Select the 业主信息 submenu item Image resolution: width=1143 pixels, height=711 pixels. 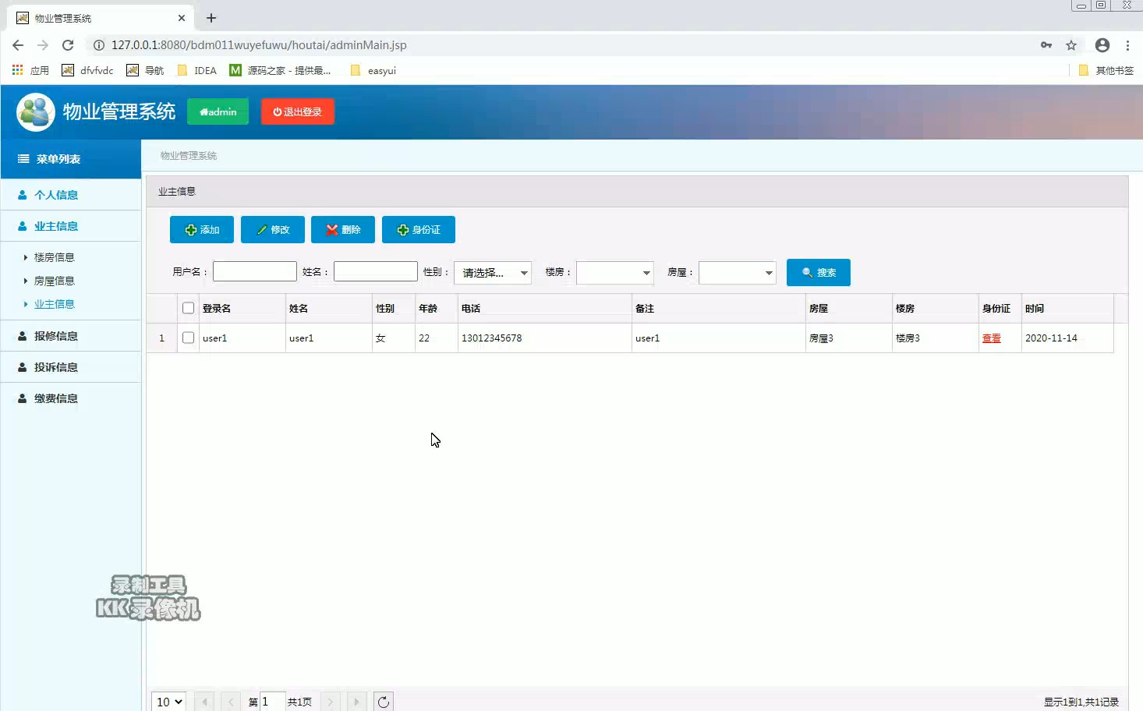54,304
